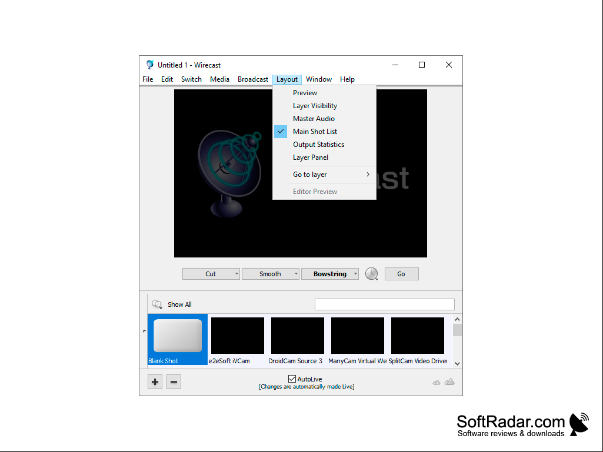This screenshot has width=603, height=452.
Task: Maximize the Wirecast window
Action: pyautogui.click(x=422, y=65)
